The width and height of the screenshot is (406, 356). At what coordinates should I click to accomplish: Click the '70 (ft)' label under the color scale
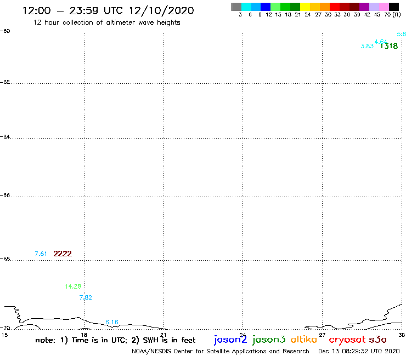pos(392,15)
